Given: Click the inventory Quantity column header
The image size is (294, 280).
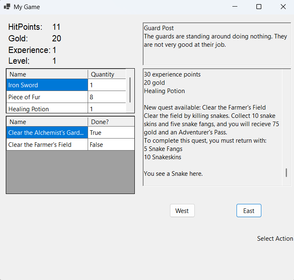Looking at the screenshot, I should (106, 74).
